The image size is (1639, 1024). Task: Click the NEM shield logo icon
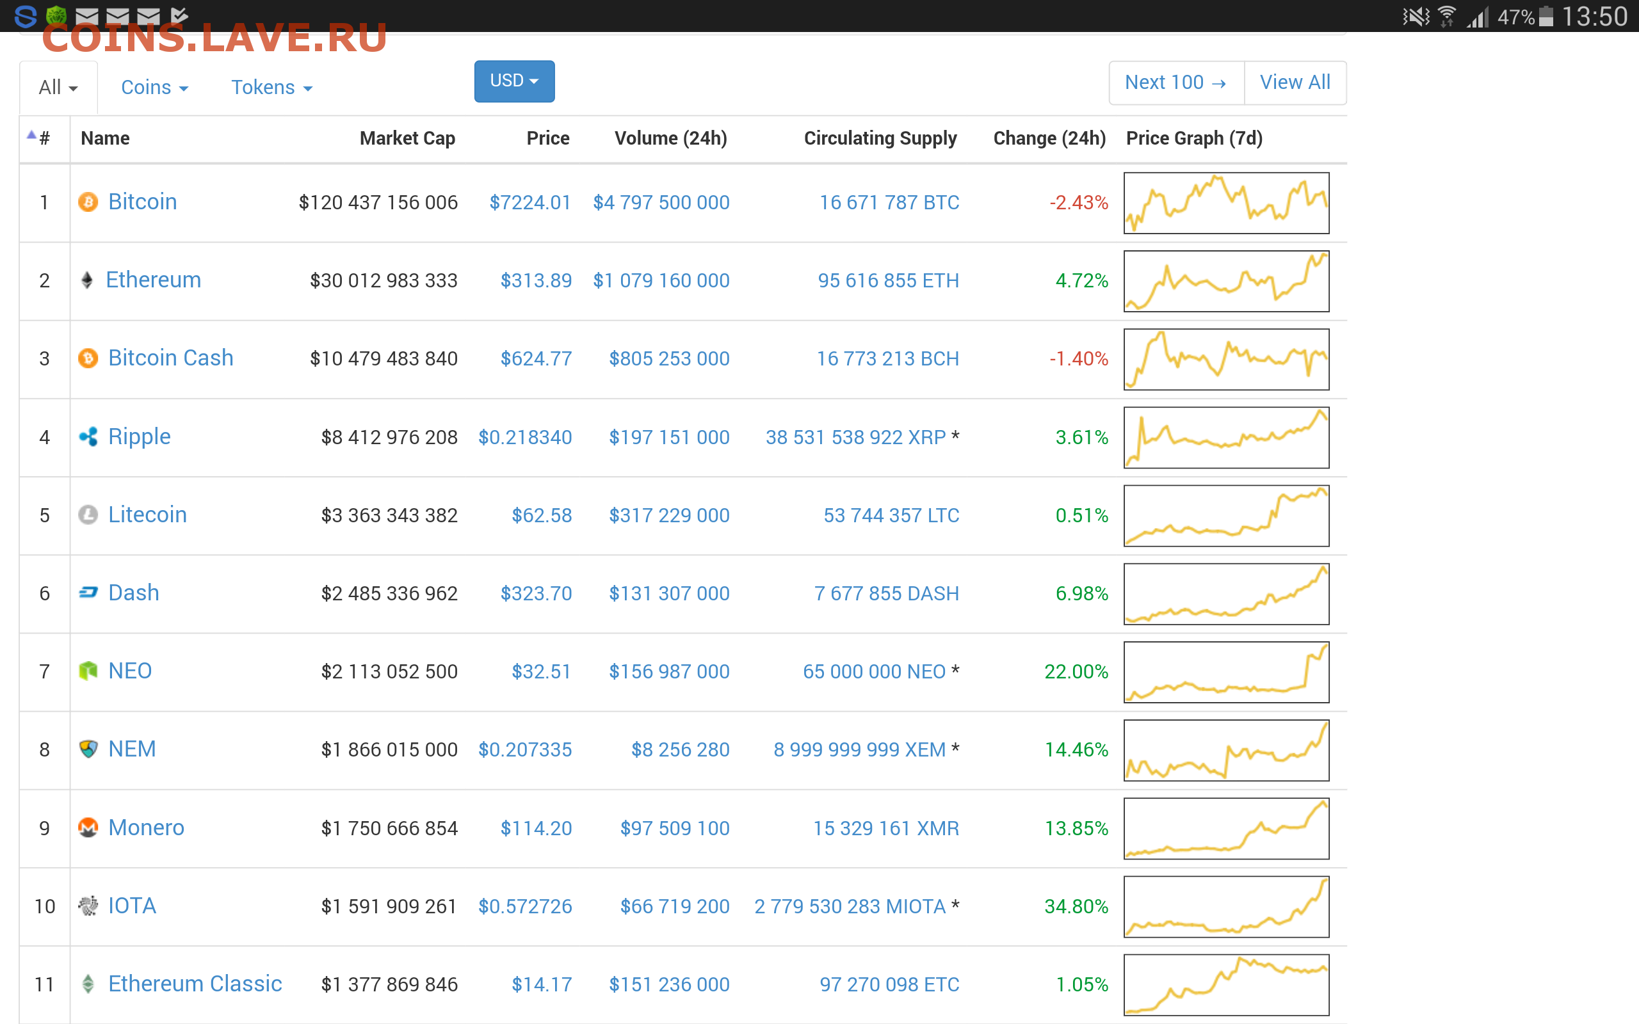point(88,749)
